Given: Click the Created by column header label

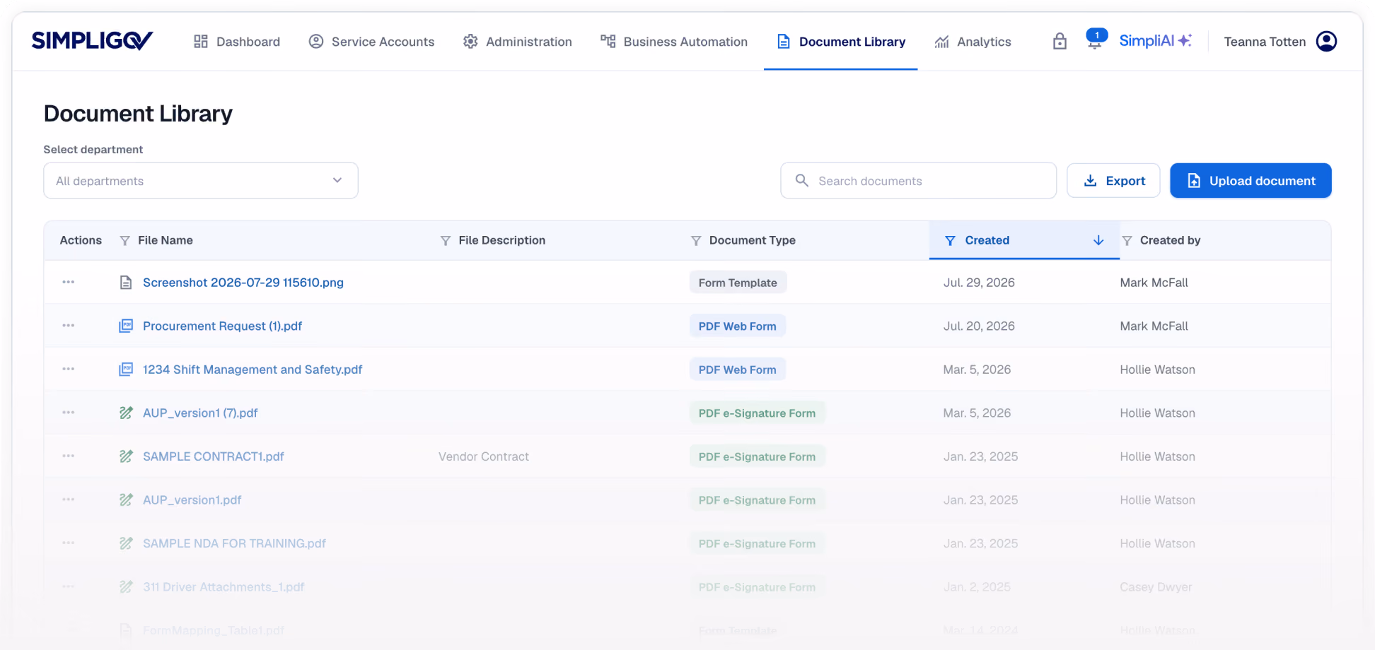Looking at the screenshot, I should 1170,240.
